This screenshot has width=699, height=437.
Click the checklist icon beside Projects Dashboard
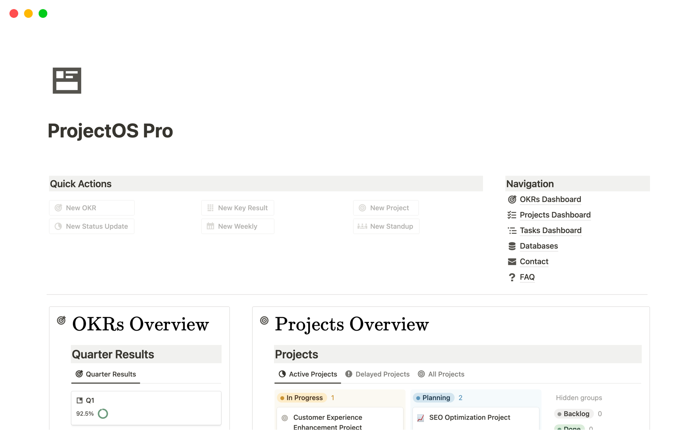point(512,215)
